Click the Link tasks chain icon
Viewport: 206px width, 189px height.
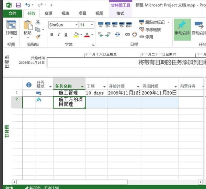(x=127, y=34)
